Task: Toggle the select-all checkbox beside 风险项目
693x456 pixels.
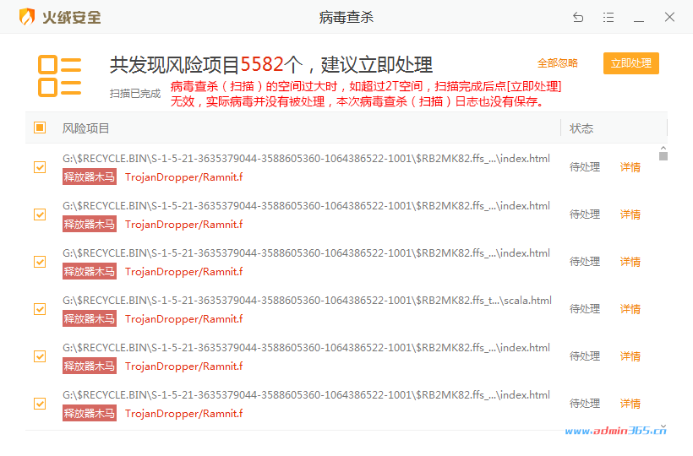Action: click(40, 128)
